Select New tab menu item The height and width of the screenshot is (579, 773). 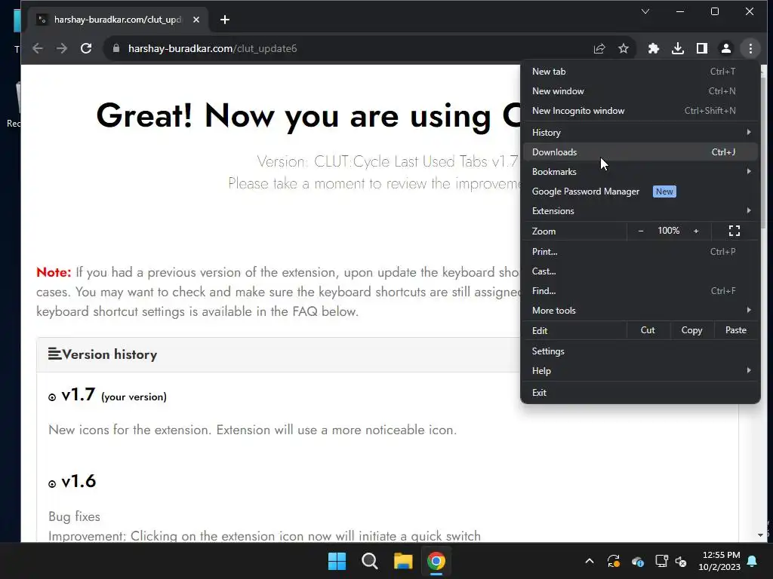(x=640, y=72)
